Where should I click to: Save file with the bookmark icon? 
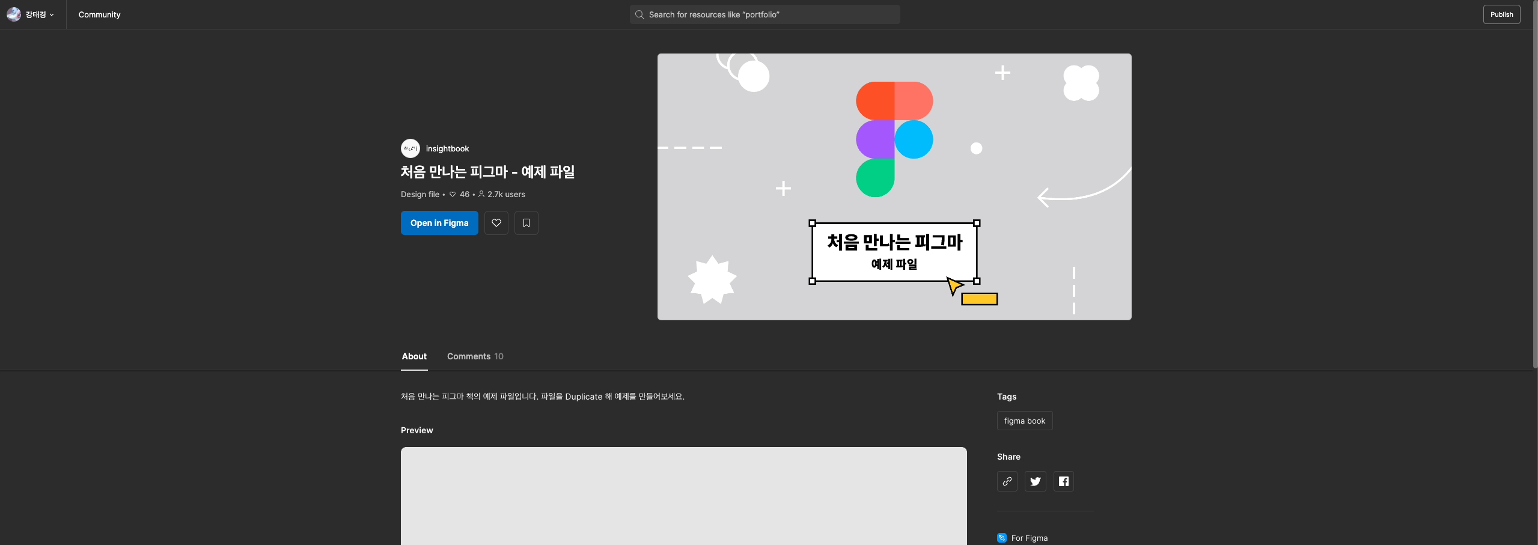pos(526,223)
